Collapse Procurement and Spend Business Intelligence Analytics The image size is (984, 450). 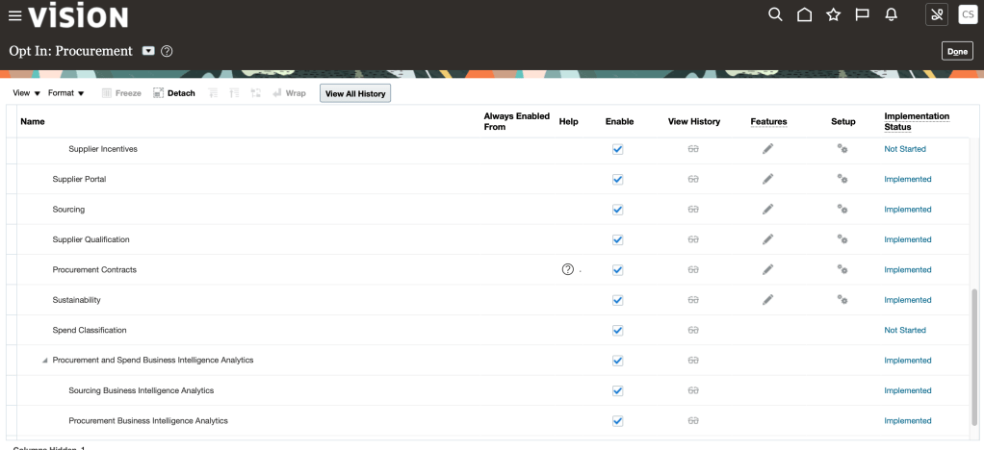(44, 361)
